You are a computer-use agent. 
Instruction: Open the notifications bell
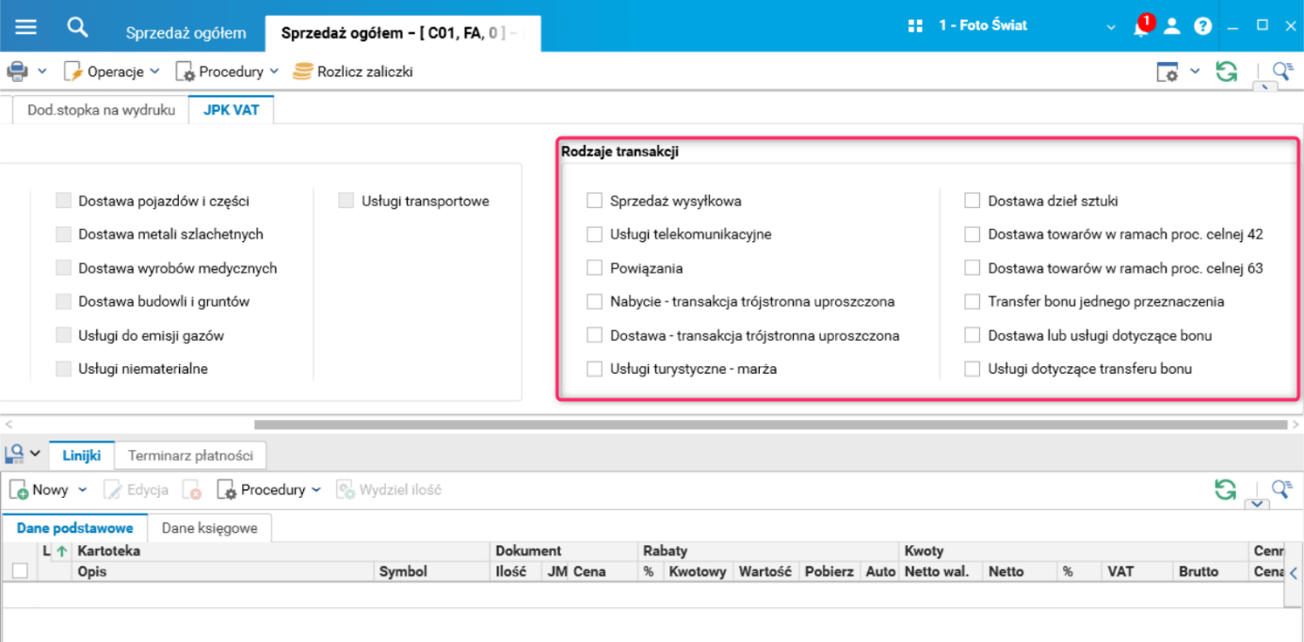[1141, 27]
